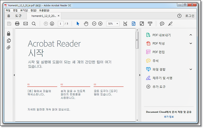Click scrollbar up arrow in document
Viewport: 203px width, 128px height.
(137, 30)
